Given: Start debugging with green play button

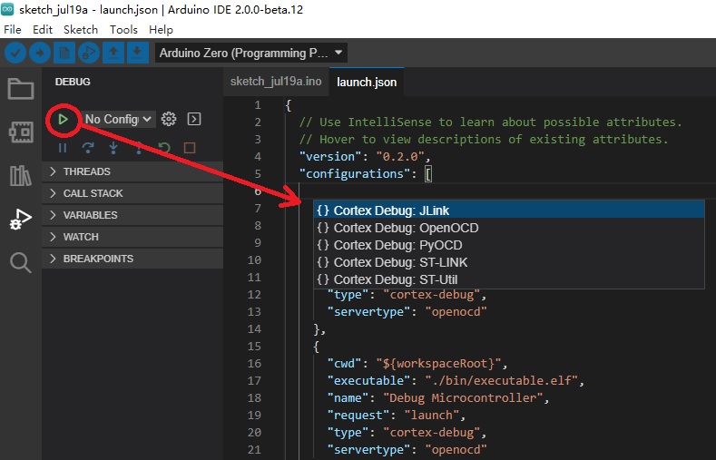Looking at the screenshot, I should tap(63, 120).
